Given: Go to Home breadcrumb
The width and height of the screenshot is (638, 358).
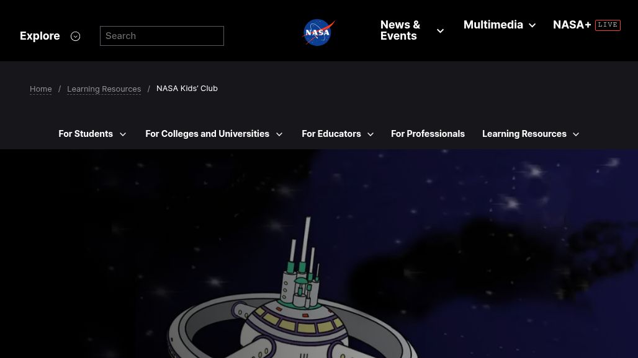Looking at the screenshot, I should [x=41, y=89].
